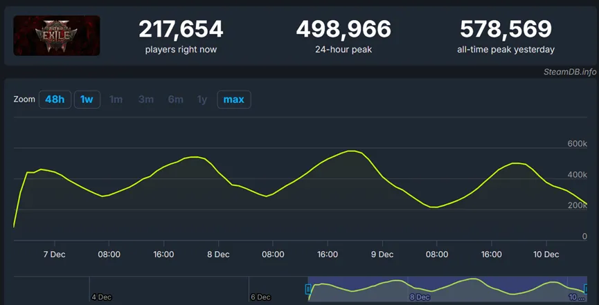This screenshot has height=305, width=599.
Task: Select the max zoom range
Action: [234, 100]
